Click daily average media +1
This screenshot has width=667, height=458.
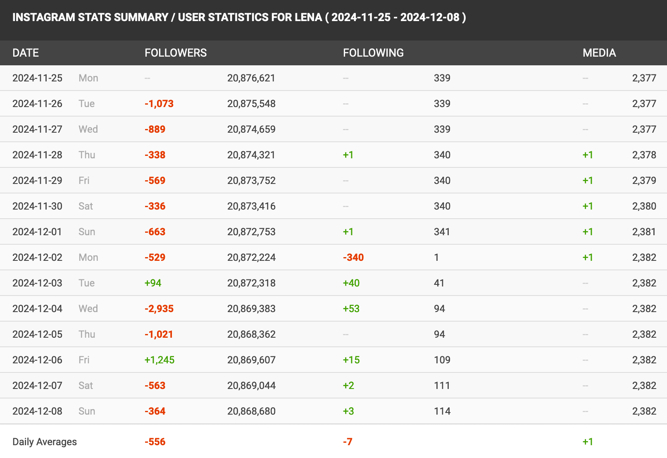[588, 442]
